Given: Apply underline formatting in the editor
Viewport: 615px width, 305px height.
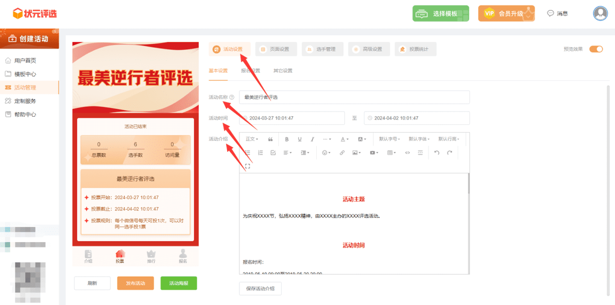Looking at the screenshot, I should coord(300,139).
